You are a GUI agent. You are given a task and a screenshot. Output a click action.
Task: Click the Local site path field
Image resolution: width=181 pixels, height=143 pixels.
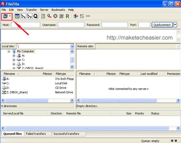click(43, 46)
